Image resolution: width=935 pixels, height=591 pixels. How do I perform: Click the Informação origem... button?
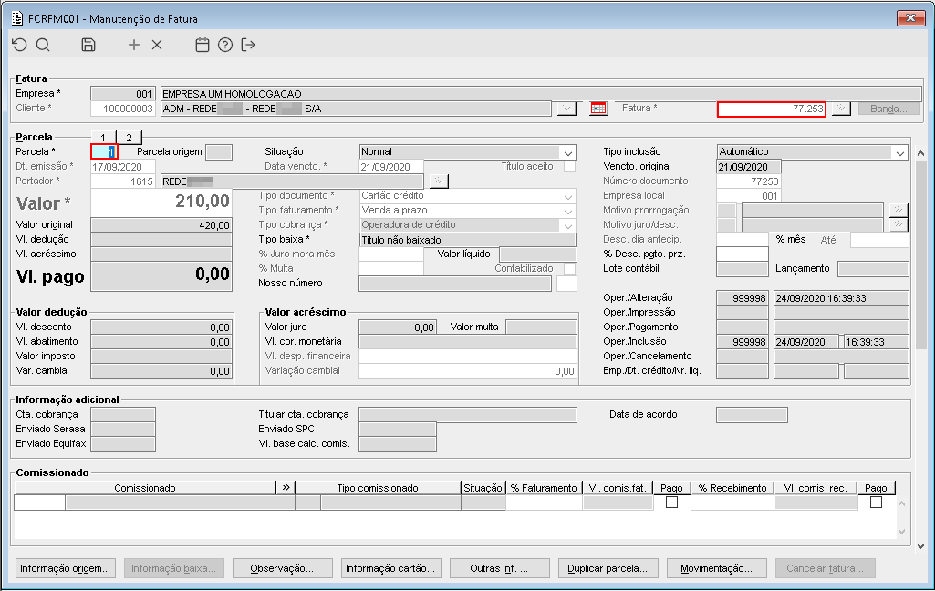pyautogui.click(x=65, y=568)
